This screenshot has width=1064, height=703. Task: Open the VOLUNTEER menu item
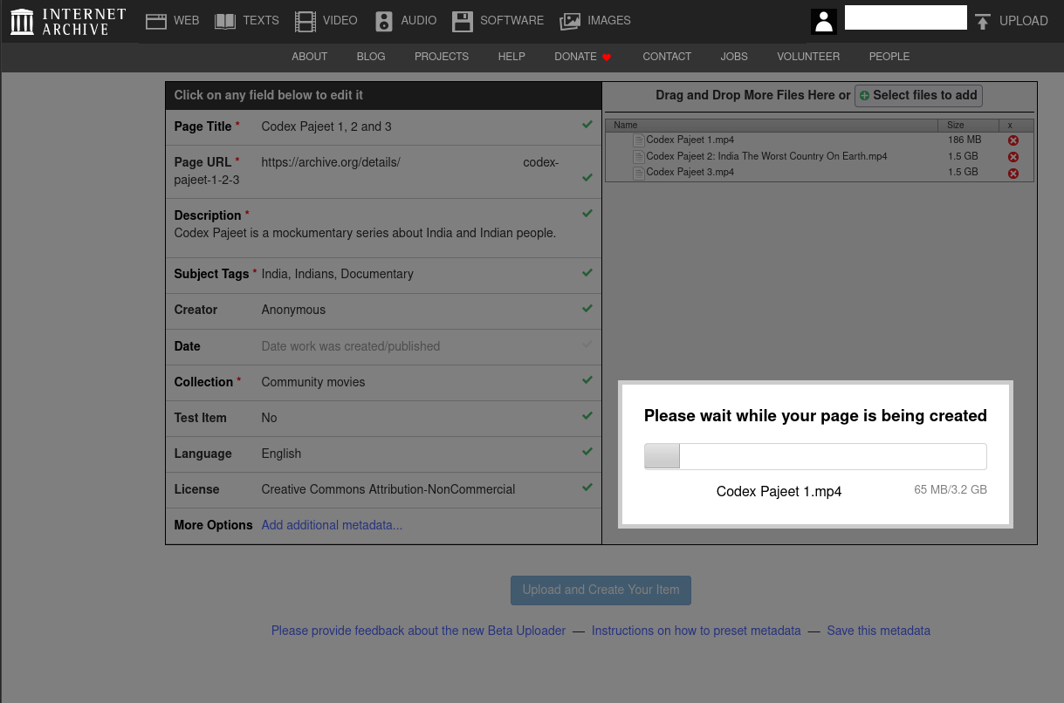[808, 57]
